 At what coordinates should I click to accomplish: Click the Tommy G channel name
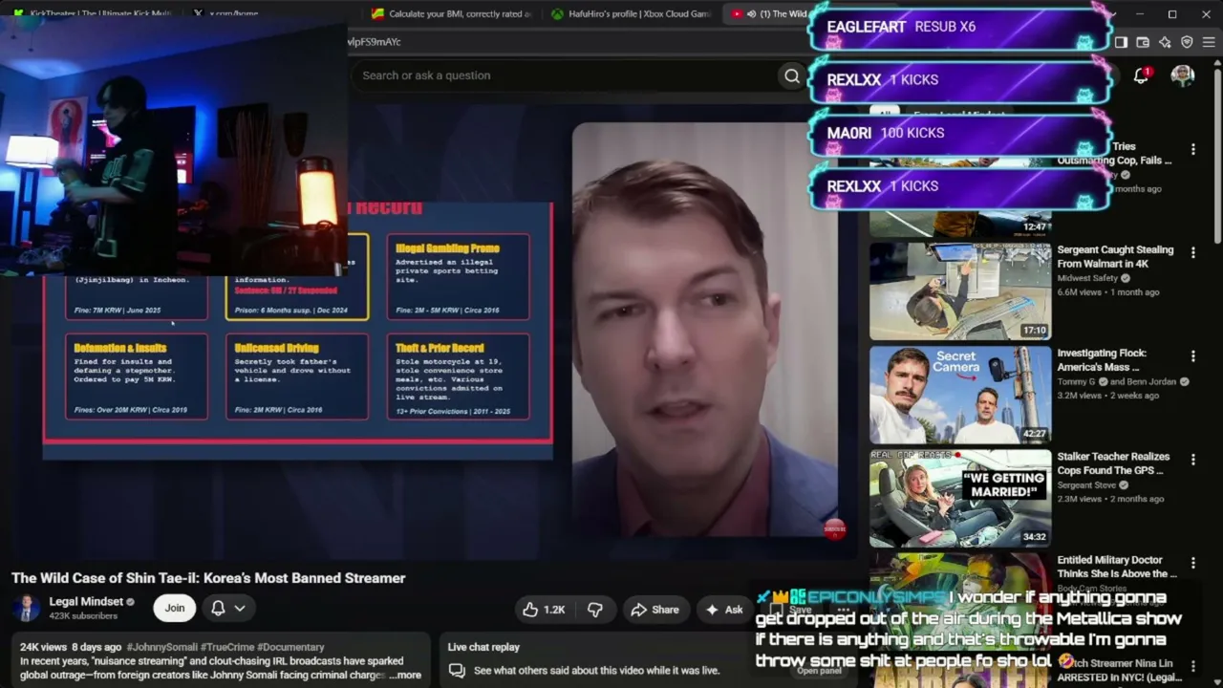coord(1075,382)
